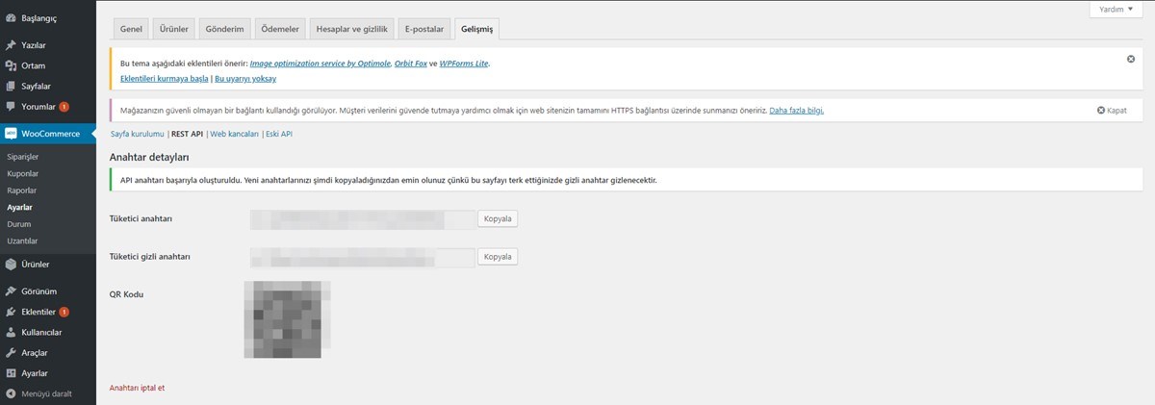The width and height of the screenshot is (1155, 405).
Task: Select the E-postalar tab
Action: [x=424, y=29]
